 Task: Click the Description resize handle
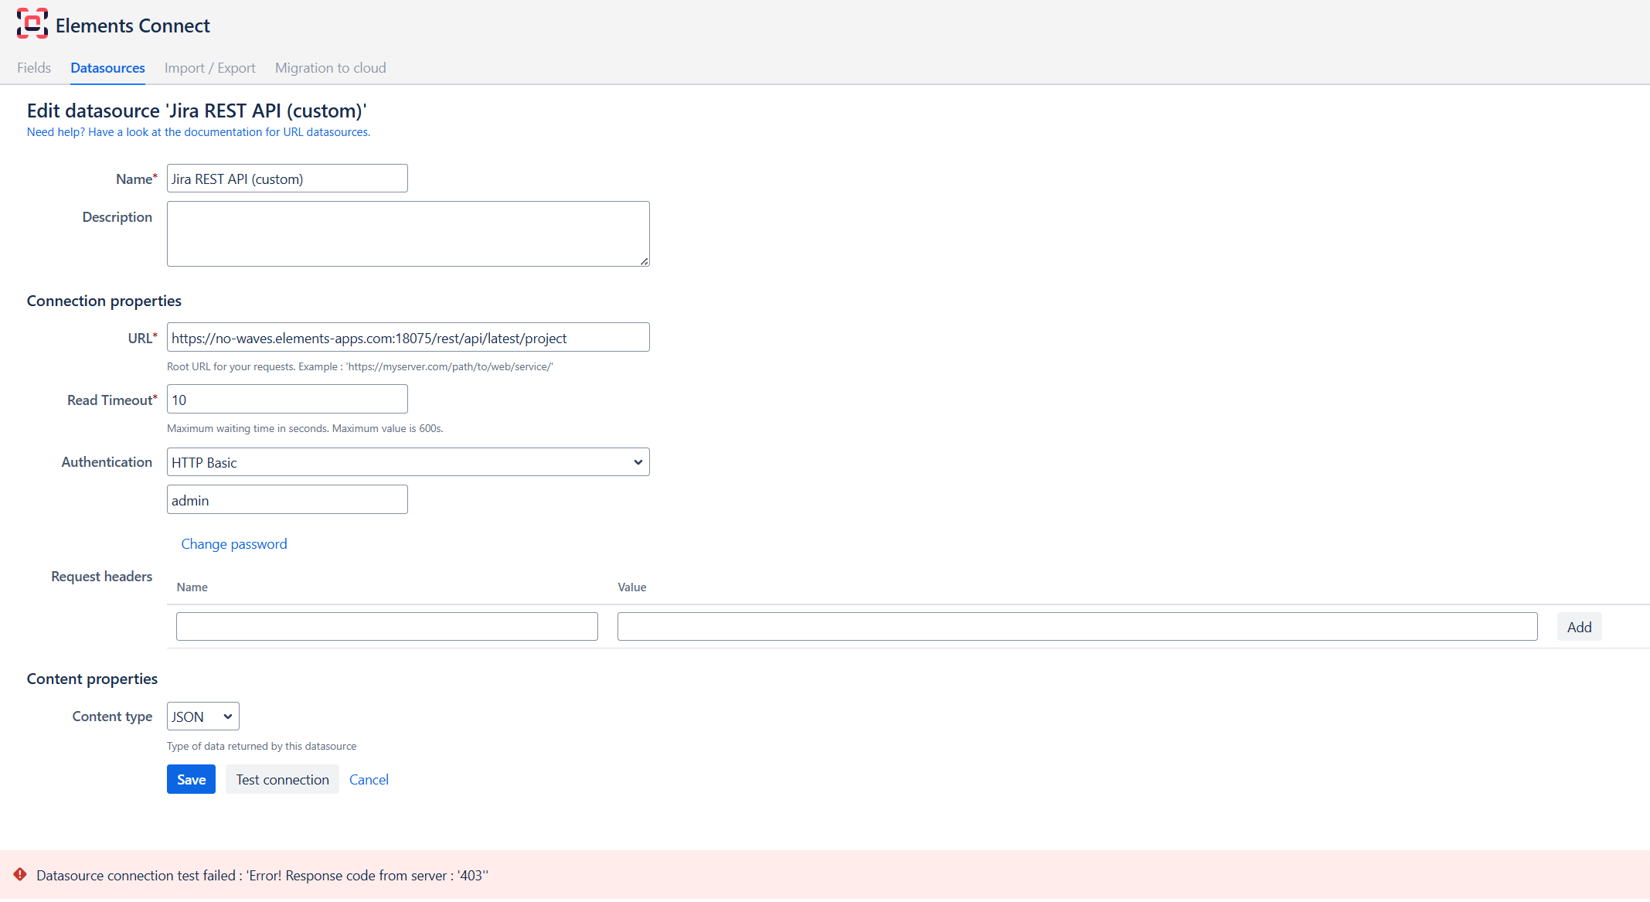click(x=645, y=261)
